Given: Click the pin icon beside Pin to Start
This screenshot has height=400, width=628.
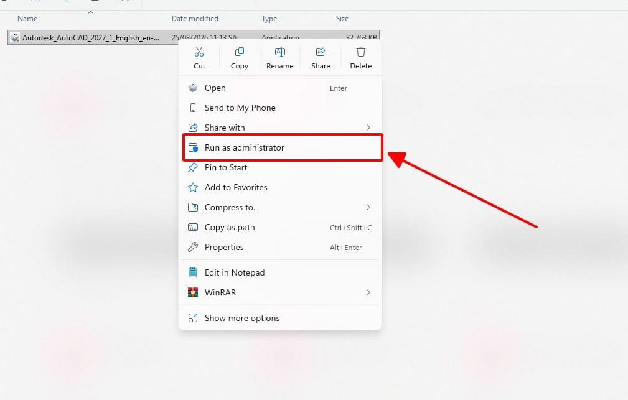Looking at the screenshot, I should coord(193,168).
